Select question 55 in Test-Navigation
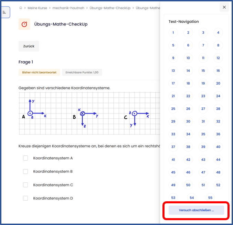 210,198
